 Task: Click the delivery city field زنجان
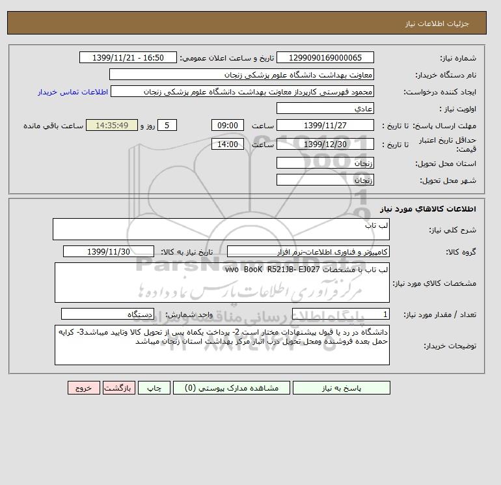coord(325,180)
